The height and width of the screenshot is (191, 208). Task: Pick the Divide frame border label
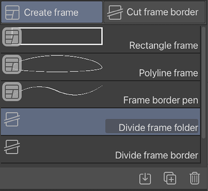pyautogui.click(x=156, y=155)
